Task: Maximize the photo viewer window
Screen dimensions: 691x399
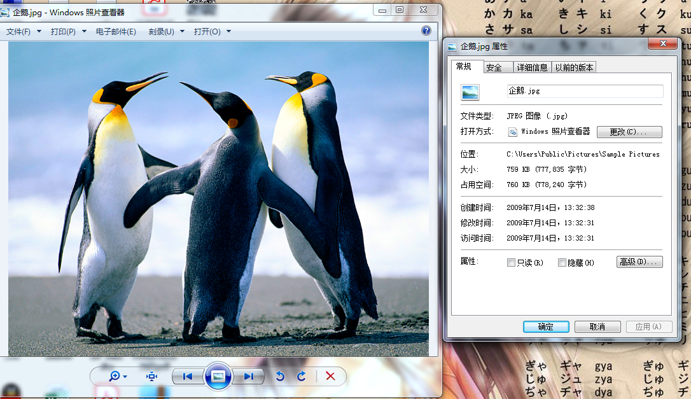Action: (400, 10)
